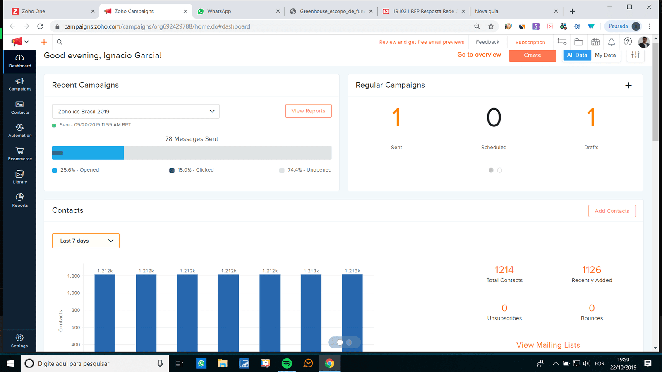Open Chrome's Pausada profile button

[624, 26]
